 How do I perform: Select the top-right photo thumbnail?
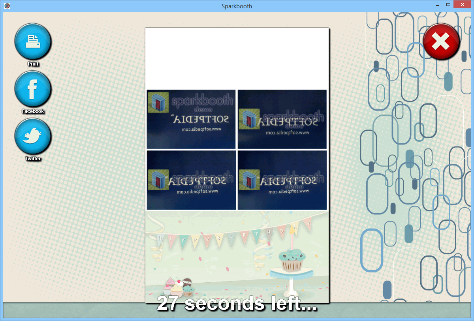282,119
